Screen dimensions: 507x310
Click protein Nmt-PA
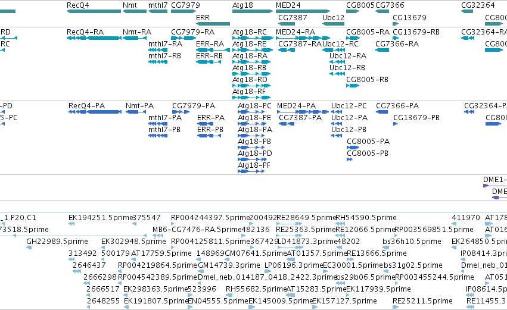tap(136, 112)
